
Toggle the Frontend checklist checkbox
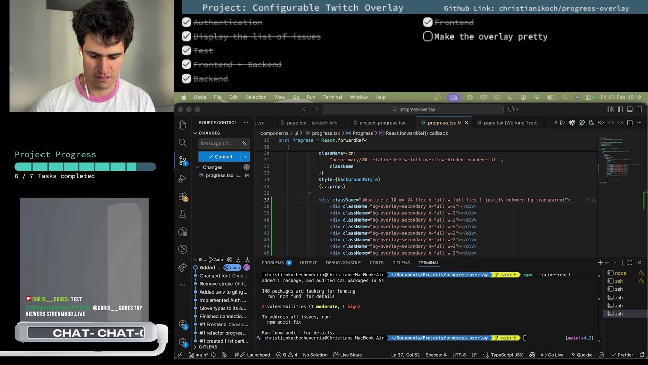coord(428,22)
